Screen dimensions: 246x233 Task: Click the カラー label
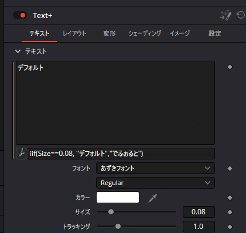83,197
